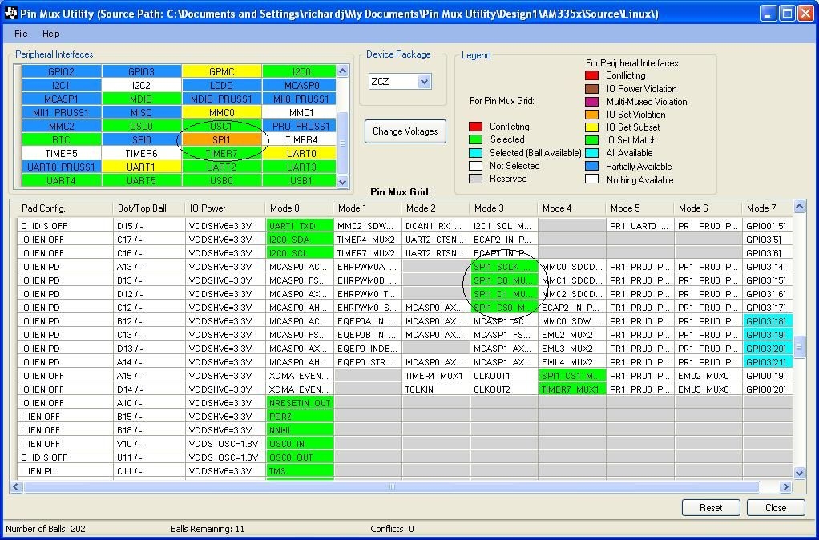Select the SPI1_CS1 cell in Mode 4
The width and height of the screenshot is (819, 540).
coord(572,376)
